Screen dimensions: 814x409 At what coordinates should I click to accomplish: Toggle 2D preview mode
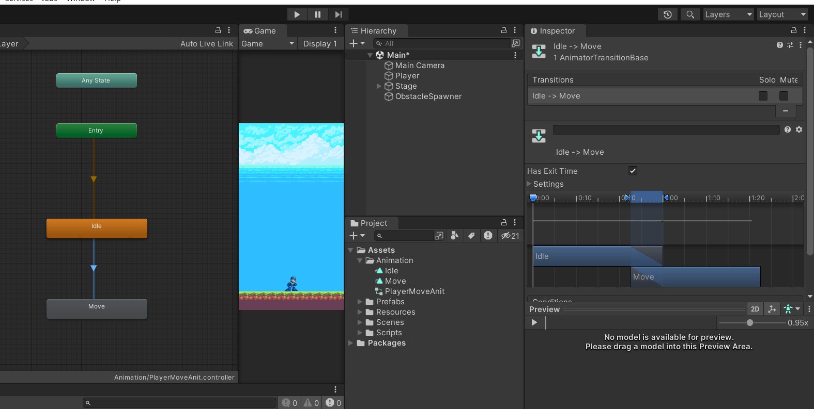pos(755,309)
